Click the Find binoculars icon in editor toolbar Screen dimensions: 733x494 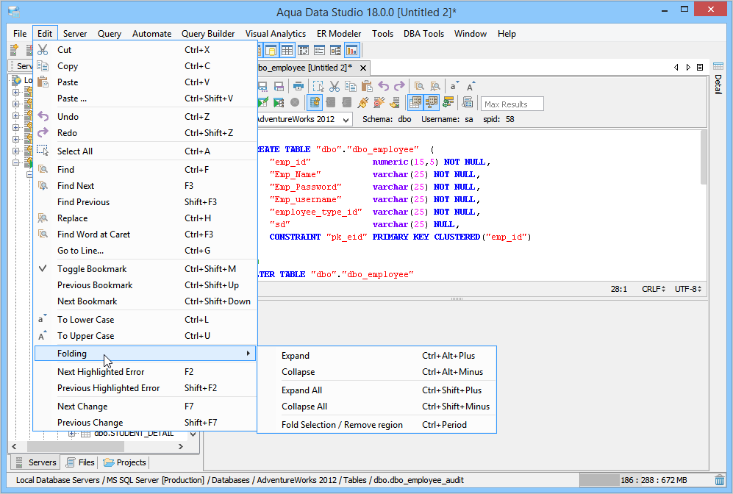[x=419, y=86]
